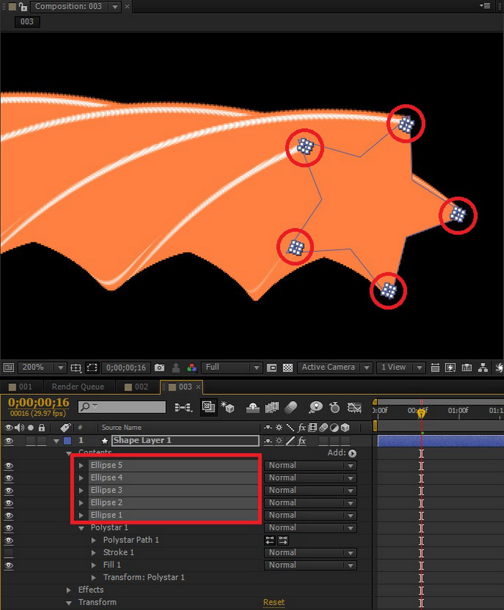Image resolution: width=504 pixels, height=610 pixels.
Task: Collapse the Polystar 1 group
Action: click(x=81, y=528)
